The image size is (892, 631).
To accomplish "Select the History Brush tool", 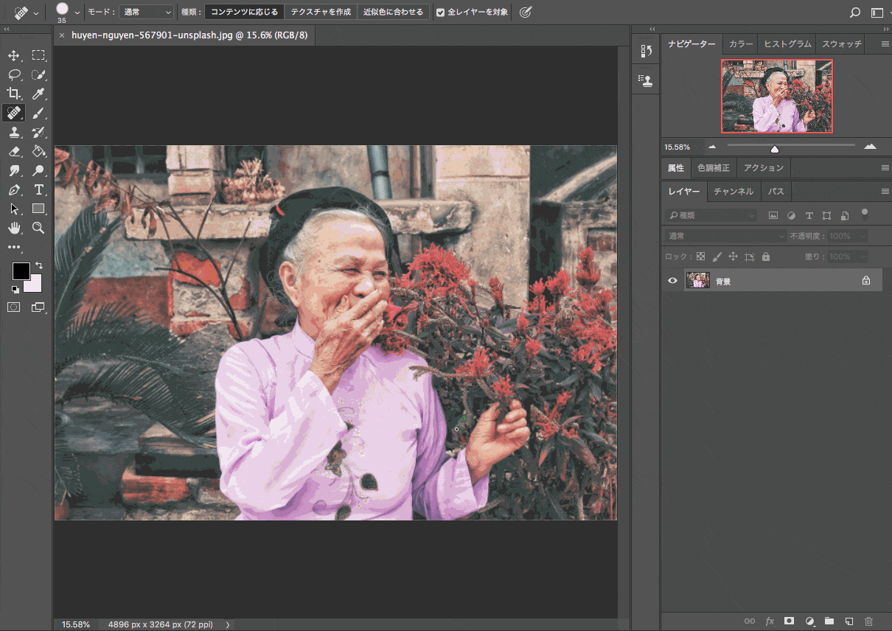I will pos(38,132).
